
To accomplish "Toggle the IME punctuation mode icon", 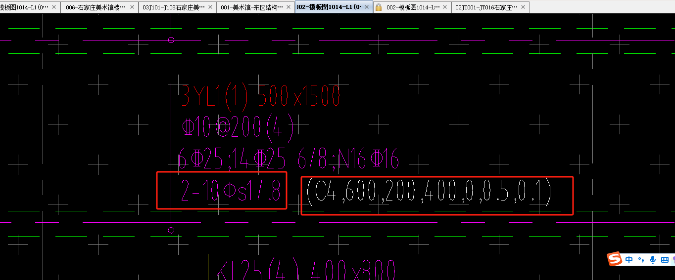I will pyautogui.click(x=641, y=260).
